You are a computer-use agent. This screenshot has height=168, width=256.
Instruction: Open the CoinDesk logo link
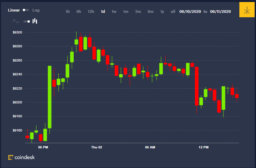[x=21, y=157]
